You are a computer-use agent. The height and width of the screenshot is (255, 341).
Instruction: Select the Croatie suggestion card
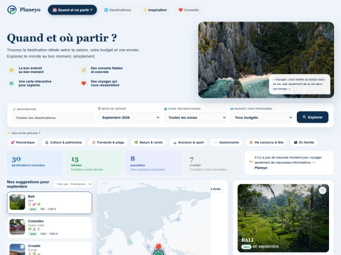[50, 248]
